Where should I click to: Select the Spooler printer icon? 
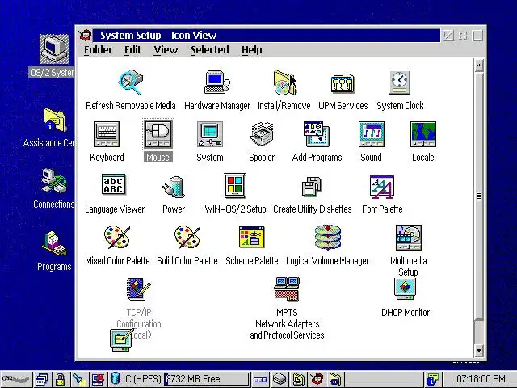click(x=262, y=134)
